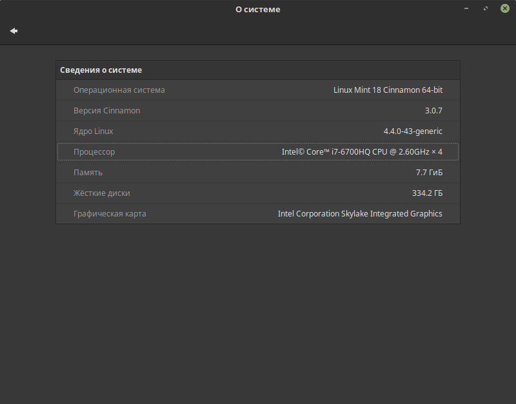Click the Linux Mint 18 Cinnamon value
The image size is (516, 404).
click(x=388, y=90)
